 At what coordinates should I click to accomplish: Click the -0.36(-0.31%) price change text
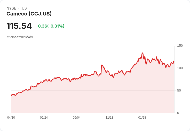point(50,26)
